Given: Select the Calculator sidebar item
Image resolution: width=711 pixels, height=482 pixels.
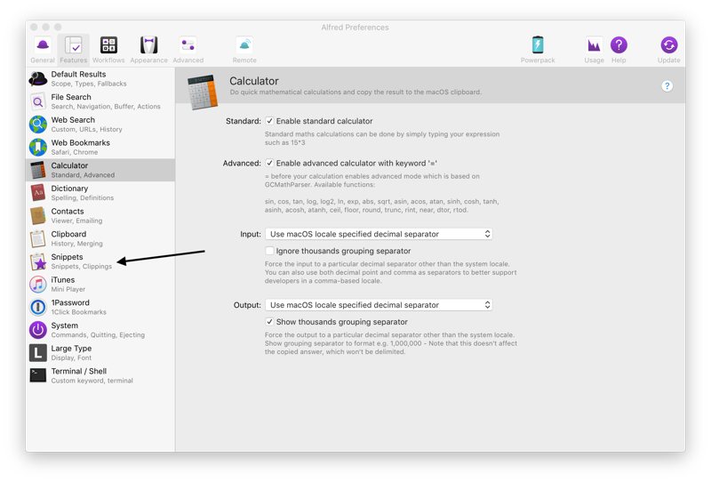Looking at the screenshot, I should click(x=100, y=170).
